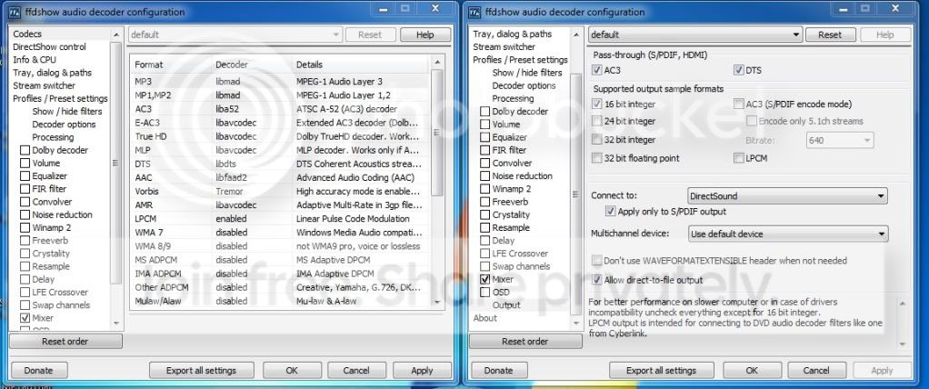Select DTS row in codec list
The image size is (929, 389).
pyautogui.click(x=280, y=164)
